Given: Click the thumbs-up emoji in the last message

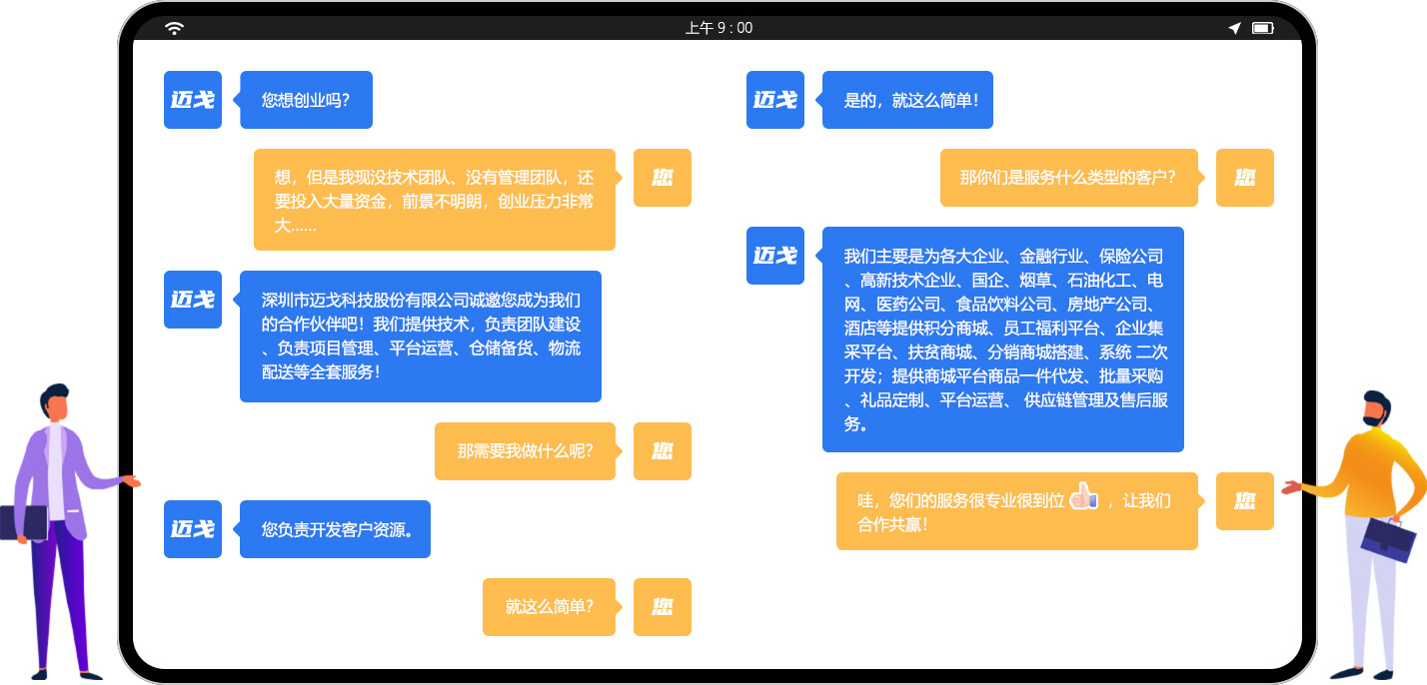Looking at the screenshot, I should point(1084,496).
